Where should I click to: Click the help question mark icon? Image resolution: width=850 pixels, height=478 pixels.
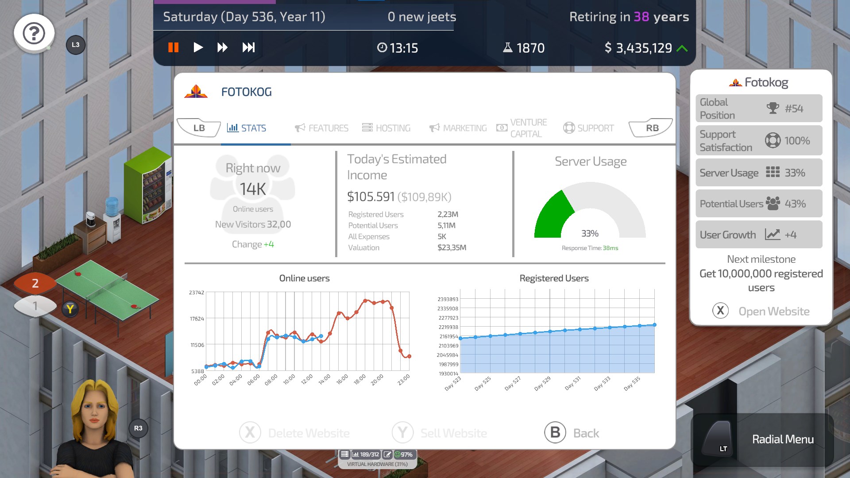34,33
